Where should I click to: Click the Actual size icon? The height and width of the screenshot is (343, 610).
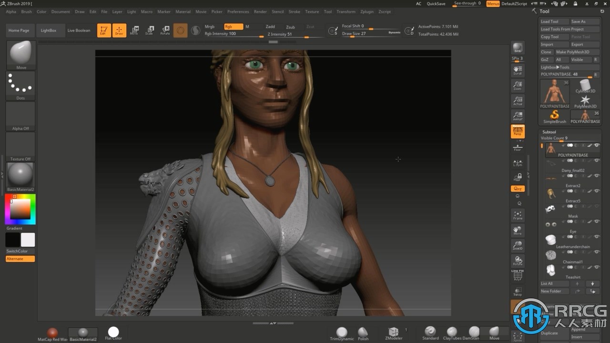(518, 101)
